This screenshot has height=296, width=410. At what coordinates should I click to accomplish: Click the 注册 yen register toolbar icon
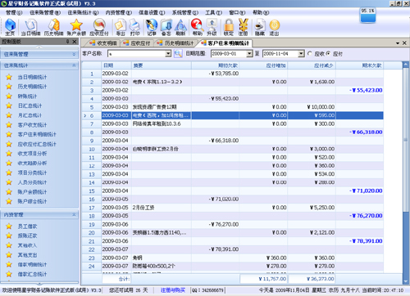243,27
